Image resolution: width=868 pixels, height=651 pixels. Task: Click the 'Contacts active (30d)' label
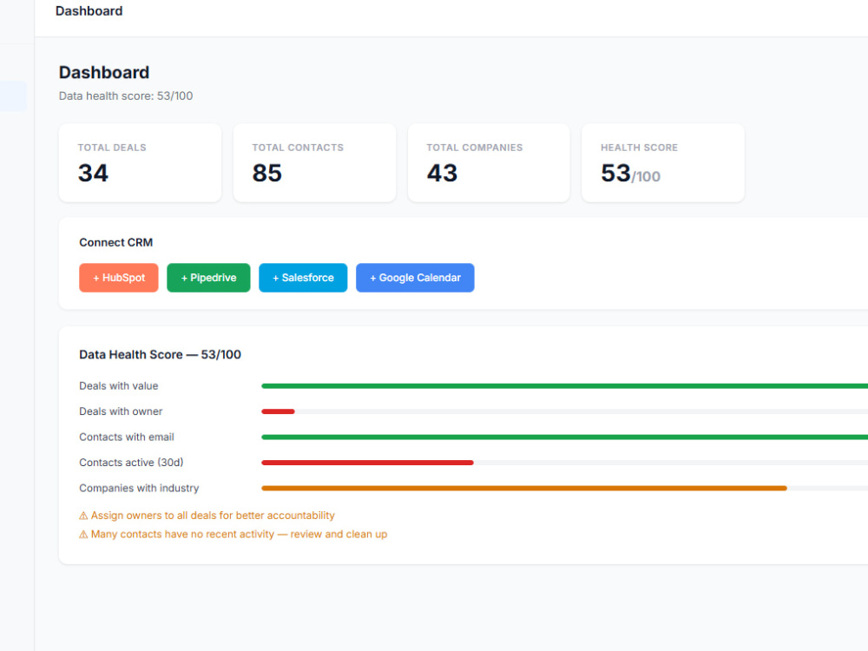[x=131, y=463]
